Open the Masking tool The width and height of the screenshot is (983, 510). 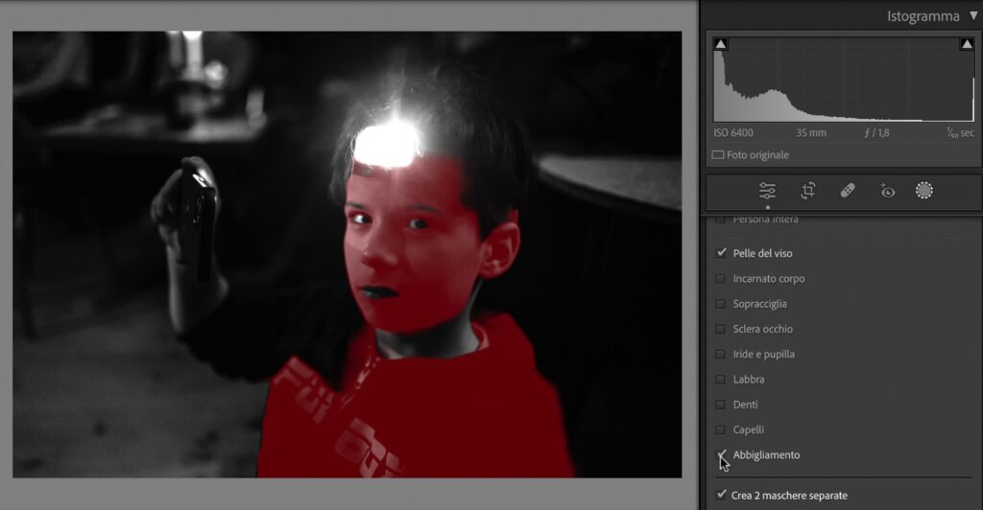[923, 191]
